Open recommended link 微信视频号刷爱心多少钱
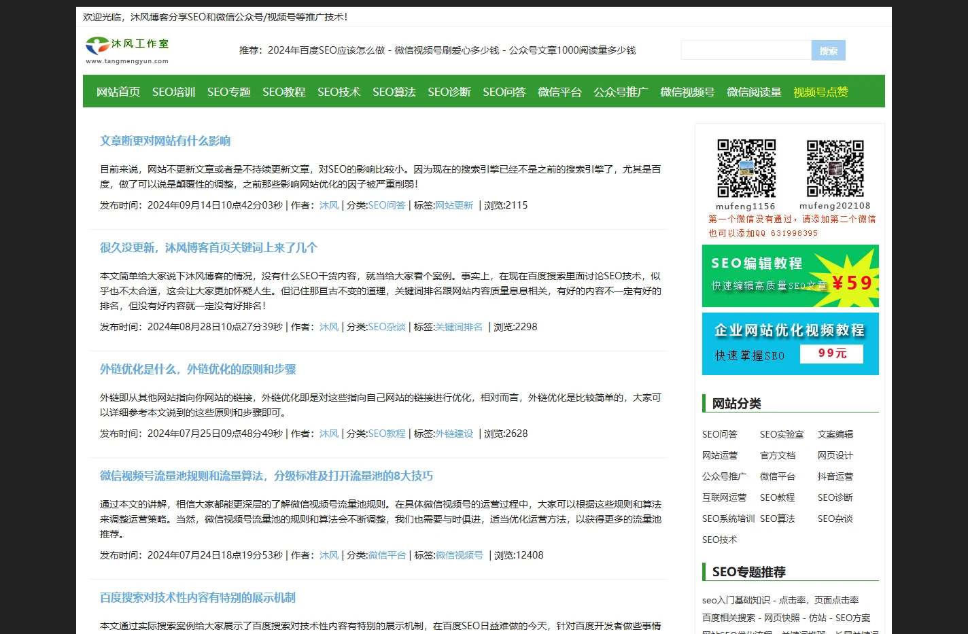The width and height of the screenshot is (968, 634). (x=447, y=50)
